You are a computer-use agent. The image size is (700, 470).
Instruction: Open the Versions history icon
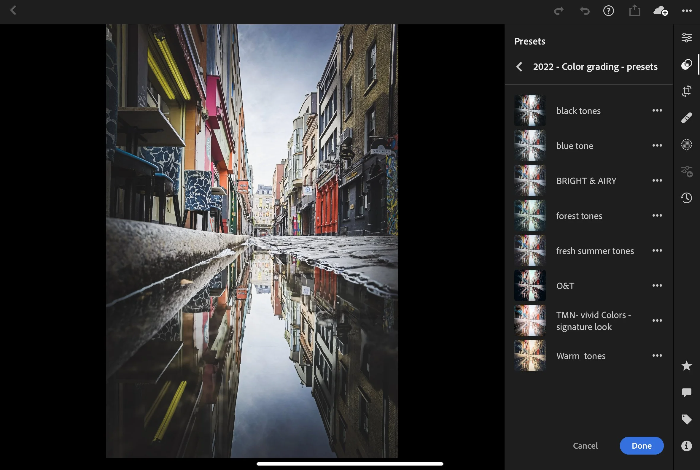tap(686, 198)
